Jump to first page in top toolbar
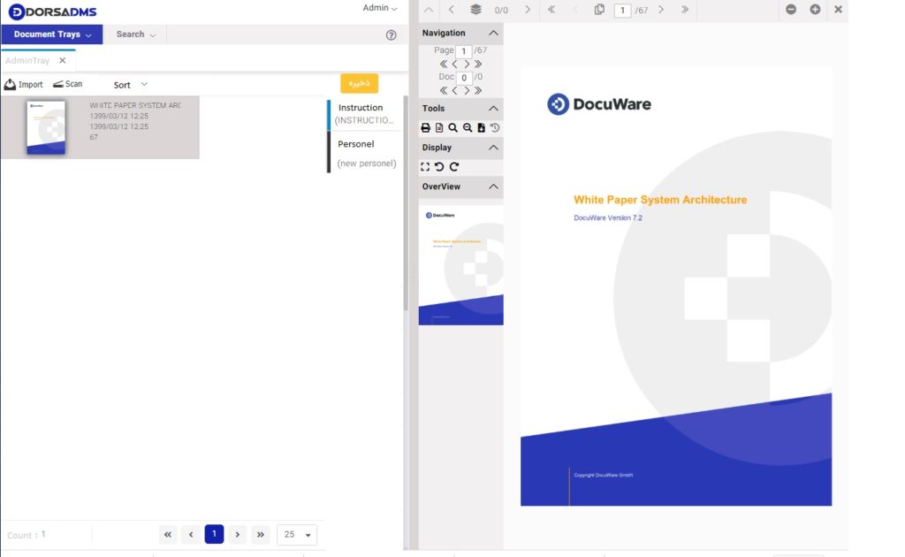The width and height of the screenshot is (905, 557). click(x=551, y=10)
